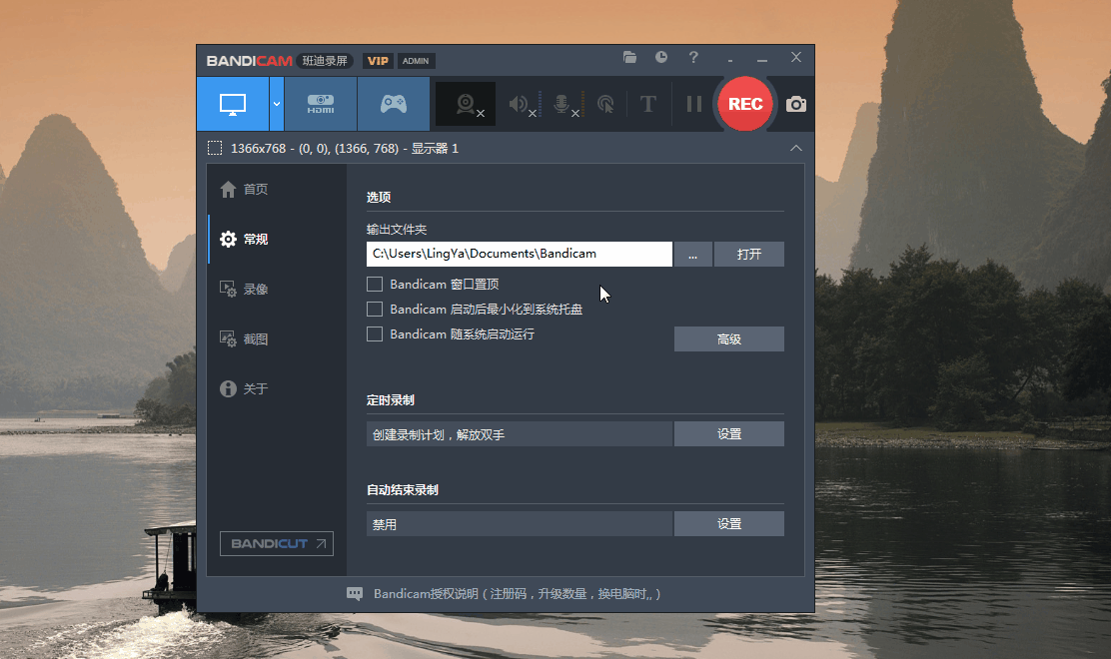The width and height of the screenshot is (1111, 659).
Task: Click the ADMIN badge
Action: click(416, 61)
